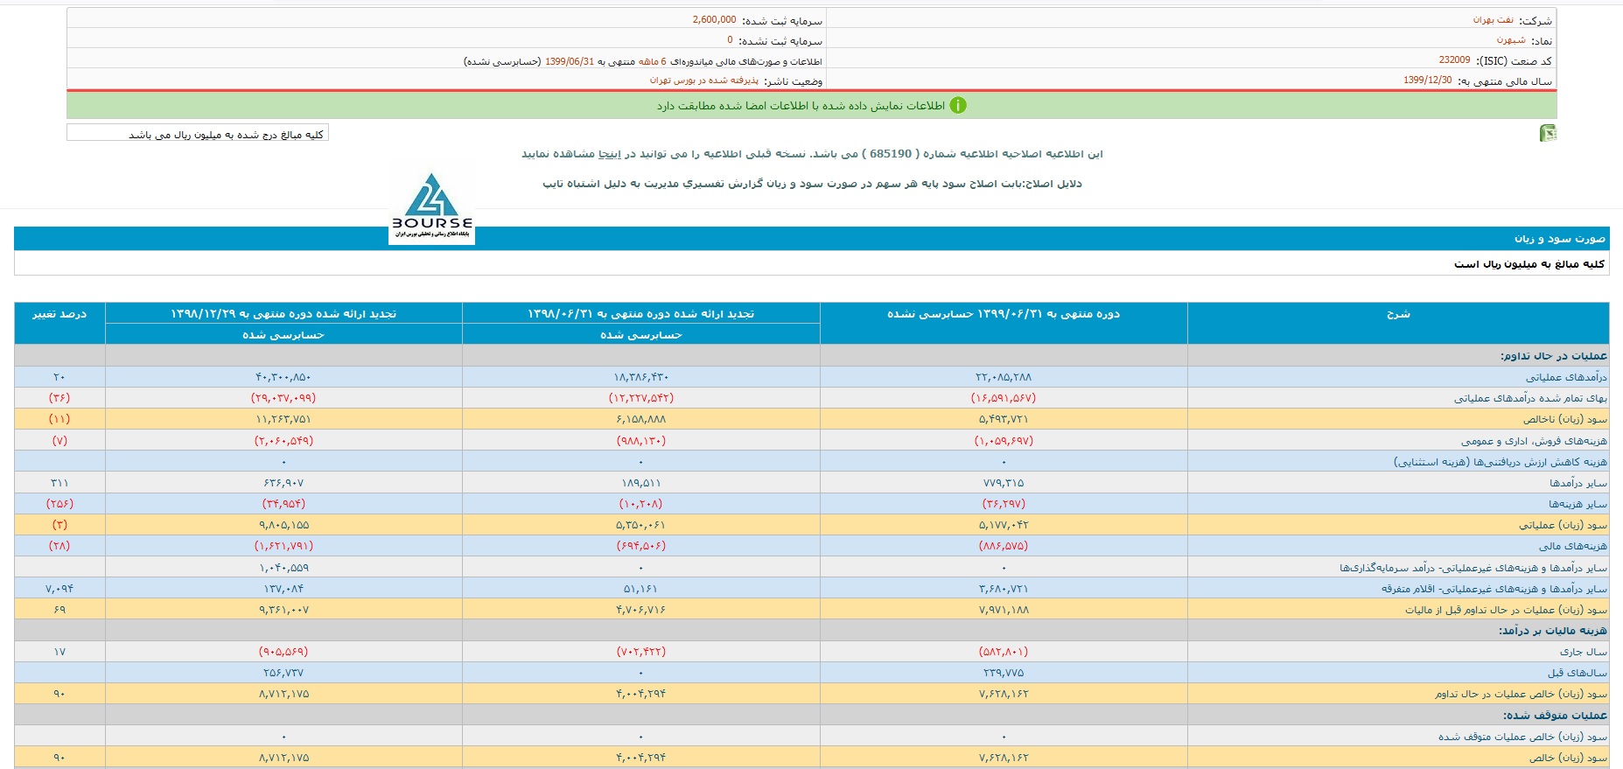Click the operating revenue value ۲۲,۰۸۵,۲۸۸

click(x=1004, y=377)
